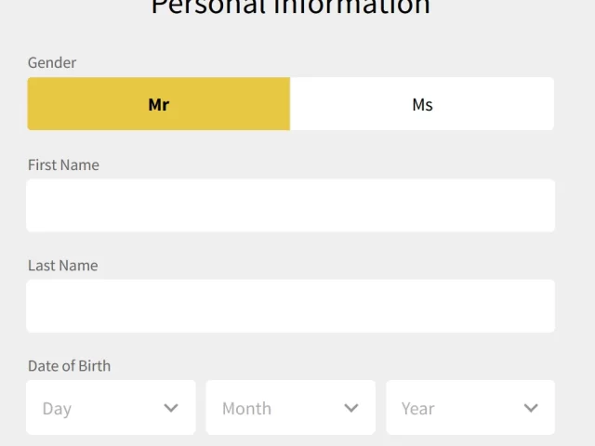Click the "Date of Birth" label

70,366
